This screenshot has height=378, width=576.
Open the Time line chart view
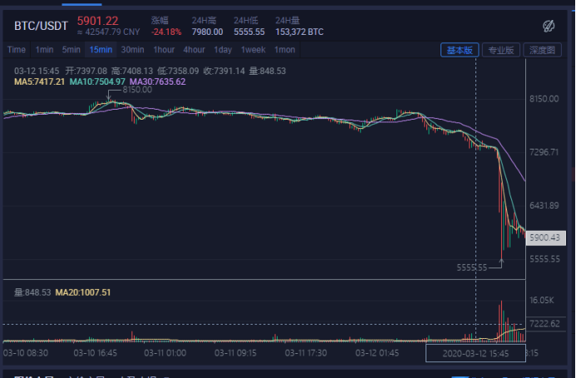click(x=17, y=50)
